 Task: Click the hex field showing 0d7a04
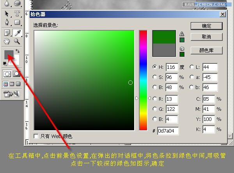[168, 131]
